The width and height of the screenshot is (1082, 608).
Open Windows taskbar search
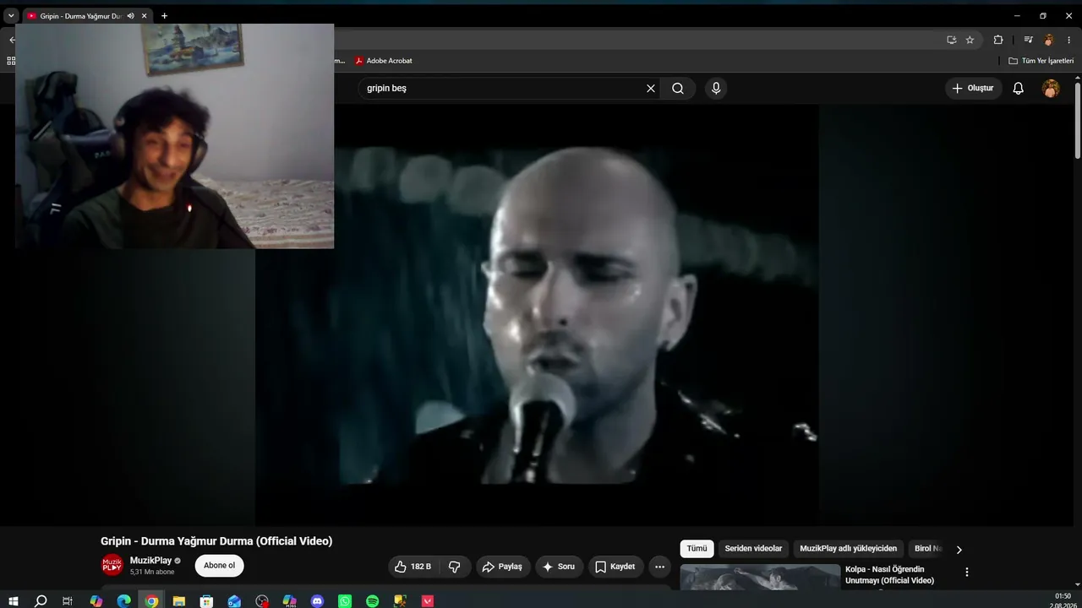point(41,601)
